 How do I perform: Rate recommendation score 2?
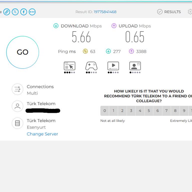click(x=122, y=111)
